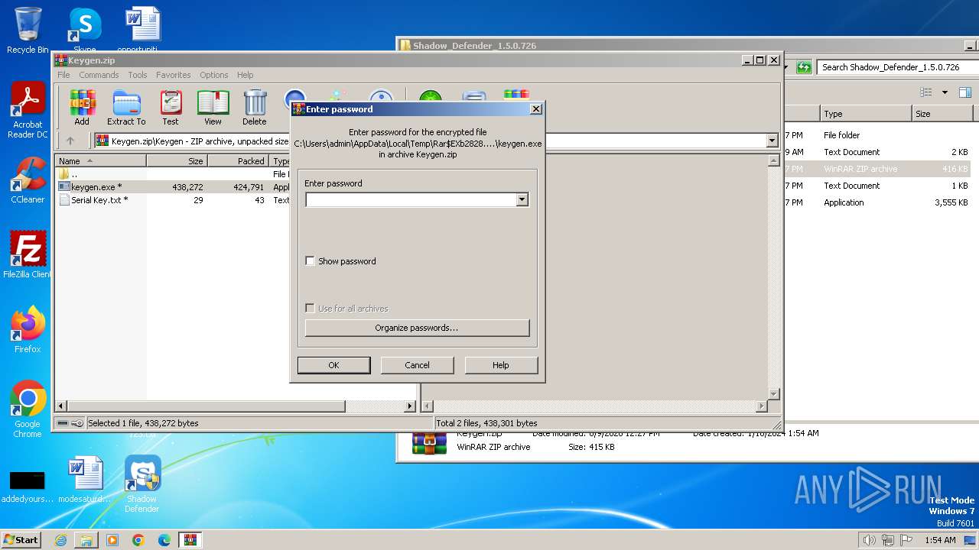Open modesaturd Word document on desktop

[85, 480]
